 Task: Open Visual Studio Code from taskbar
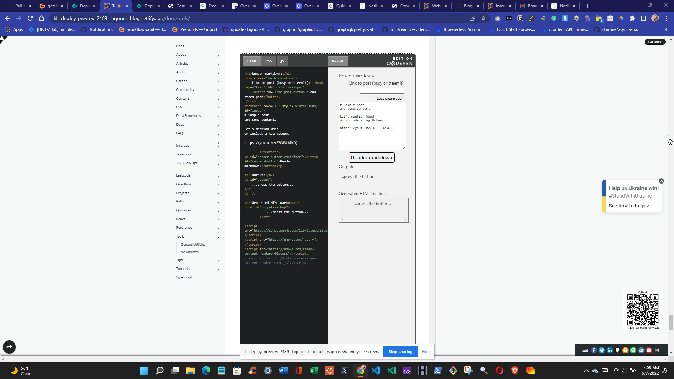pos(376,371)
